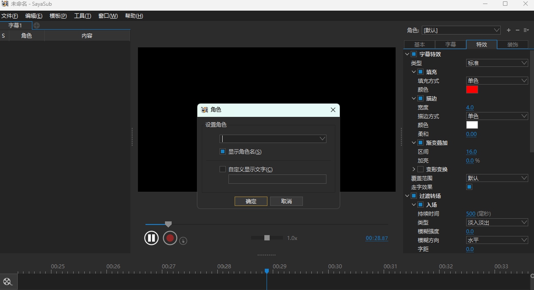This screenshot has width=534, height=290.
Task: Click the hand-tap icon beside the record button
Action: (x=183, y=240)
